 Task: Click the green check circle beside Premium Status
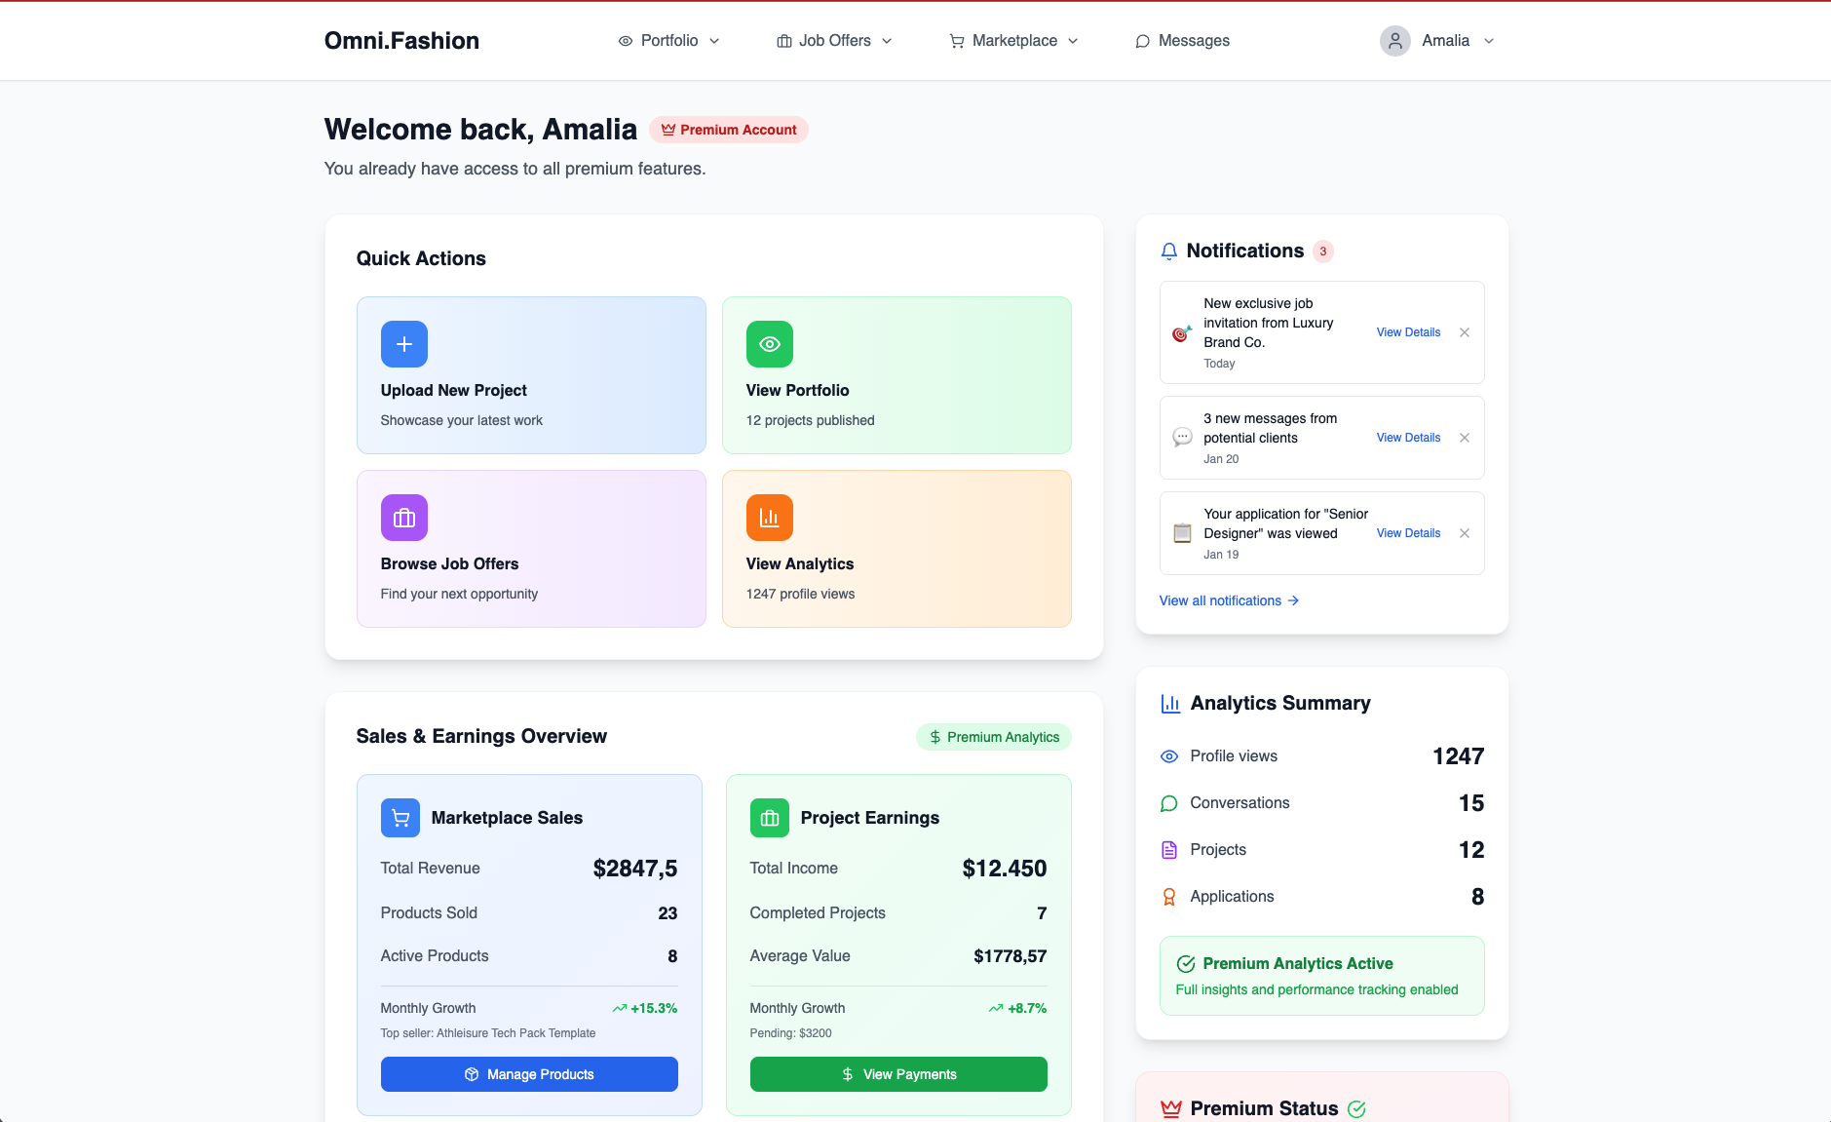point(1356,1108)
